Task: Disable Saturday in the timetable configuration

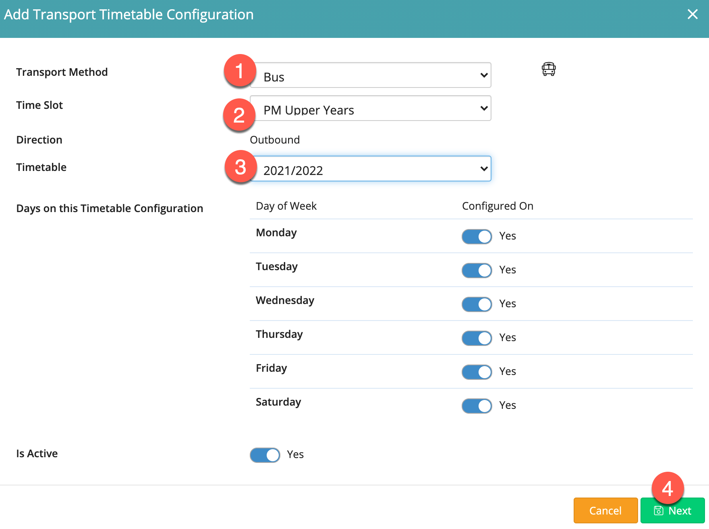Action: point(477,406)
